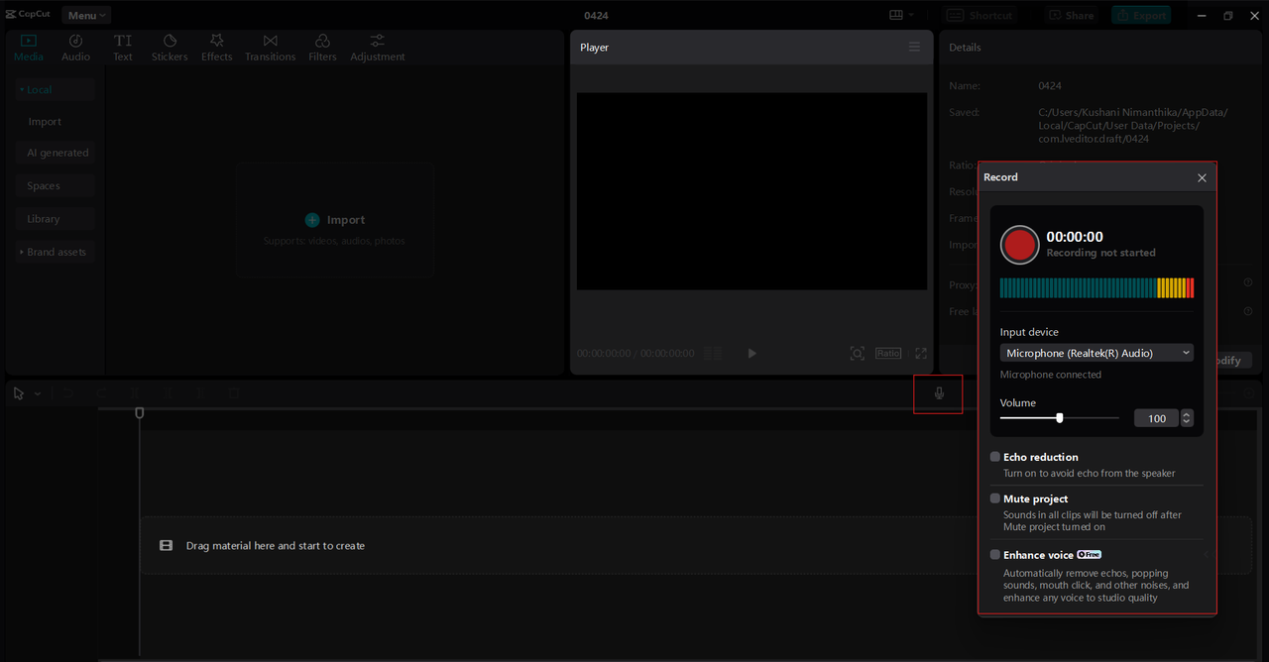
Task: Click the redo icon in timeline toolbar
Action: pyautogui.click(x=101, y=393)
